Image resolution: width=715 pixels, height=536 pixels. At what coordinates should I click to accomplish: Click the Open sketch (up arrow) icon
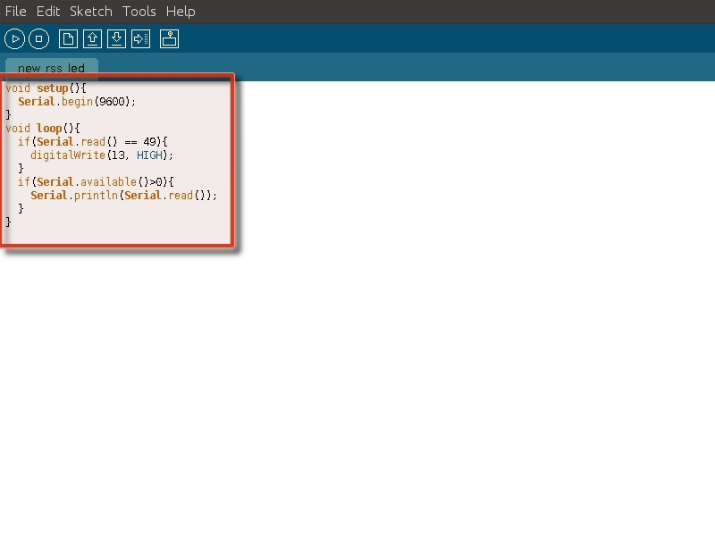92,38
